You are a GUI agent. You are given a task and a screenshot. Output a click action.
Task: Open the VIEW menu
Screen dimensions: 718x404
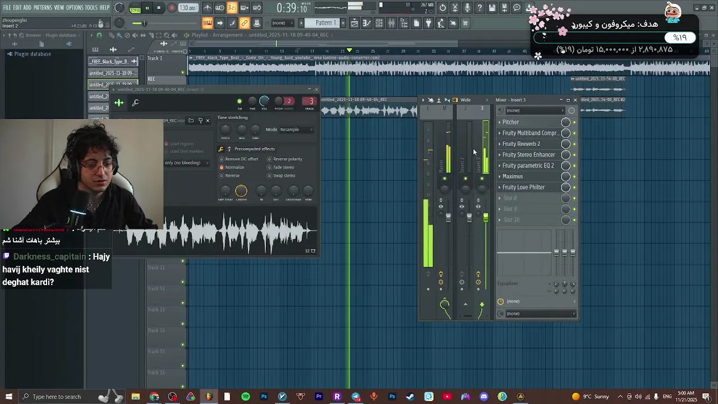click(59, 8)
